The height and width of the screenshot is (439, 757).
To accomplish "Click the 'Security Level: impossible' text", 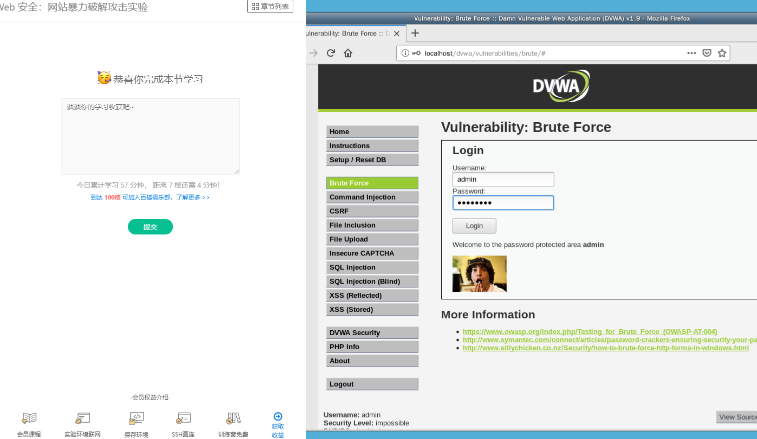I will tap(366, 423).
